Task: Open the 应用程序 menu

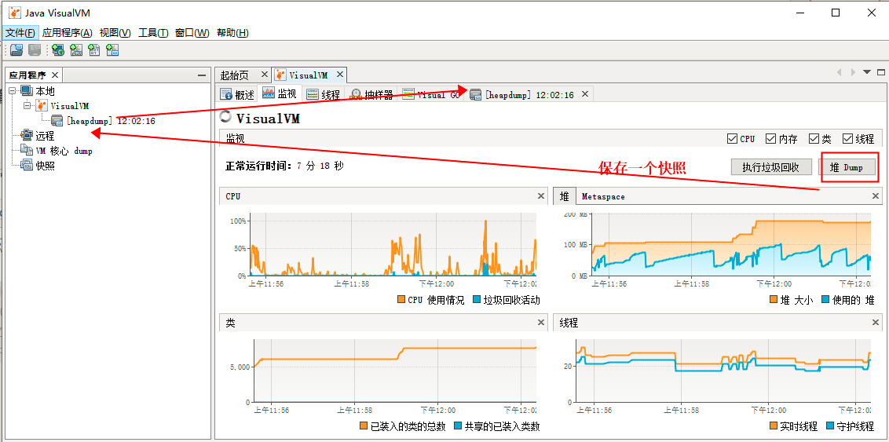Action: coord(67,33)
